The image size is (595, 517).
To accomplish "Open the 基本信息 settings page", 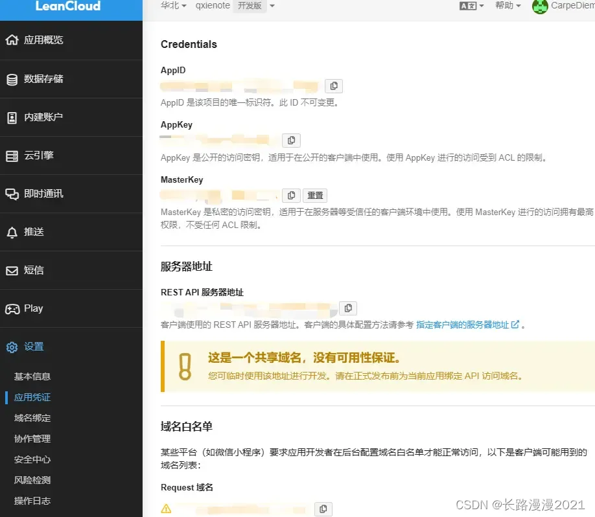I will pos(32,376).
